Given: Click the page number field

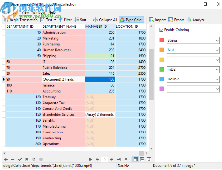Looking at the screenshot, I should click(105, 159).
